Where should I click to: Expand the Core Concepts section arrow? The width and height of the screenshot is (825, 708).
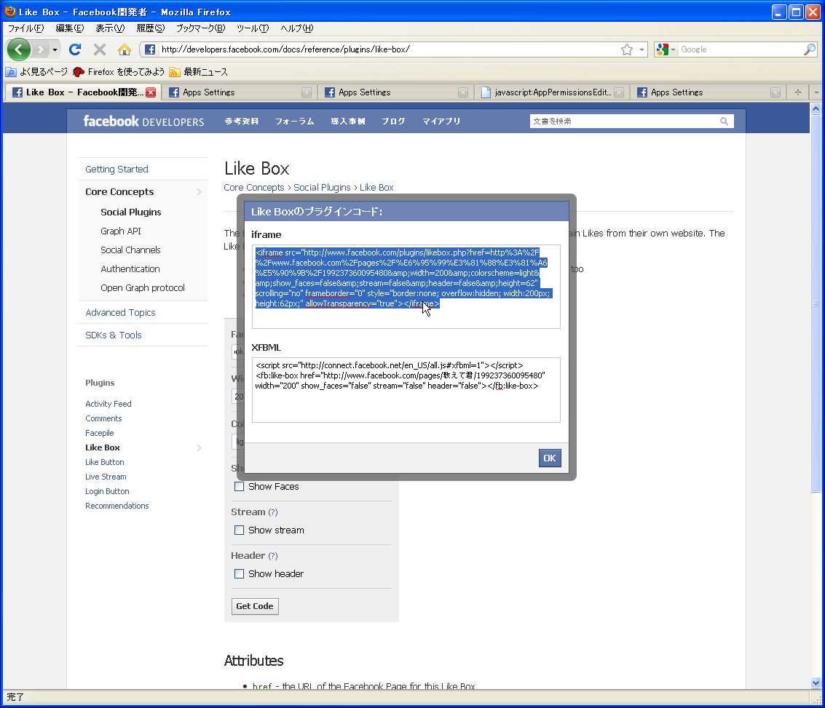click(x=199, y=192)
